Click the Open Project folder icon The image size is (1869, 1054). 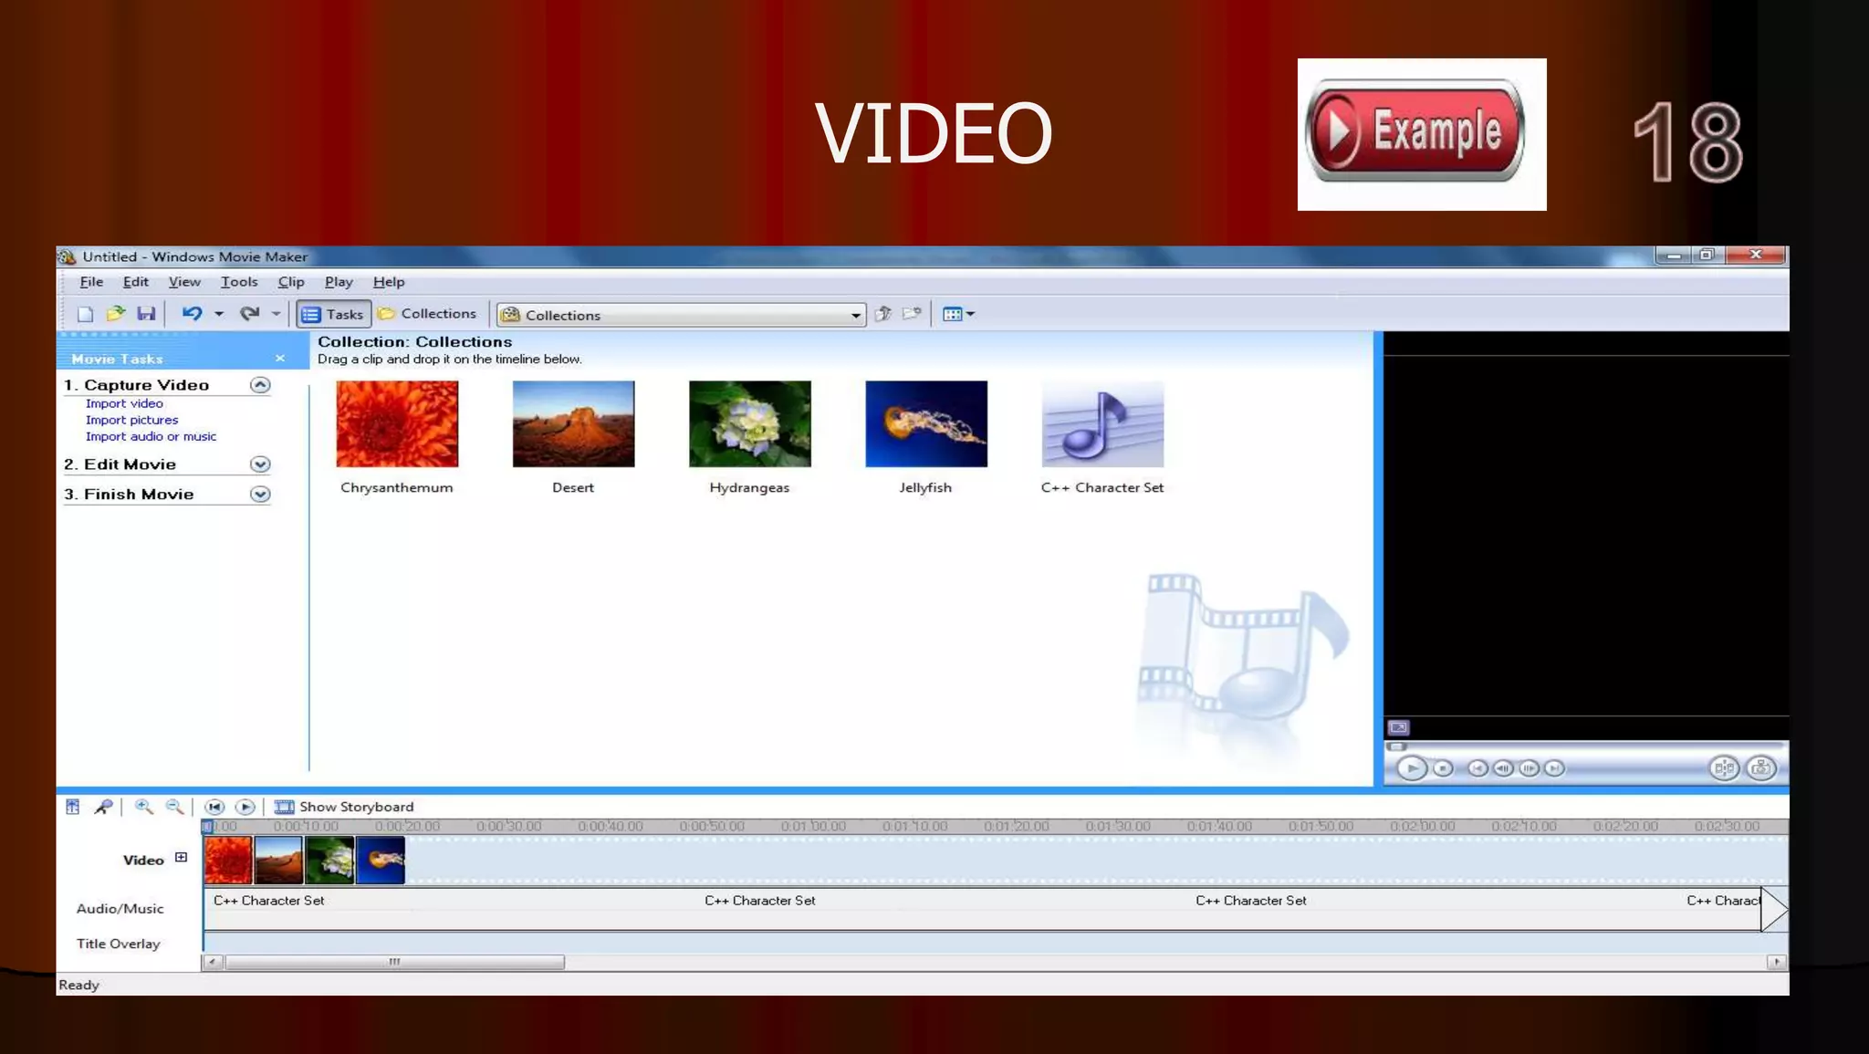click(116, 314)
